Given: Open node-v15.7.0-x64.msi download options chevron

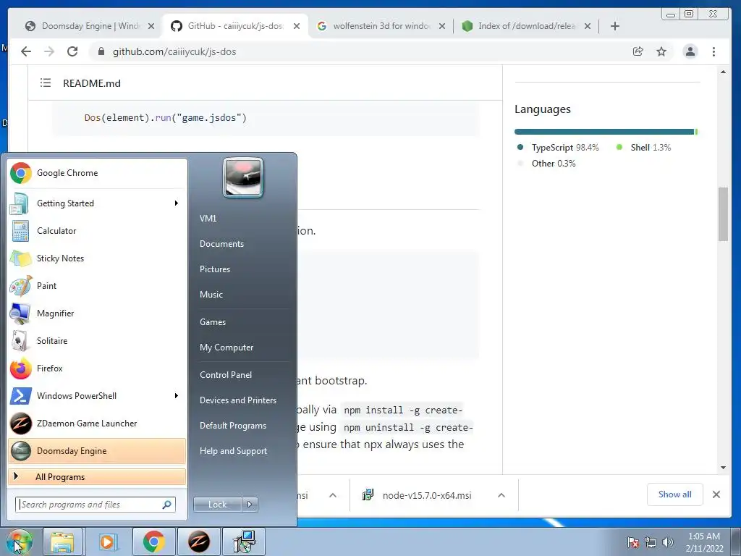Looking at the screenshot, I should tap(501, 495).
